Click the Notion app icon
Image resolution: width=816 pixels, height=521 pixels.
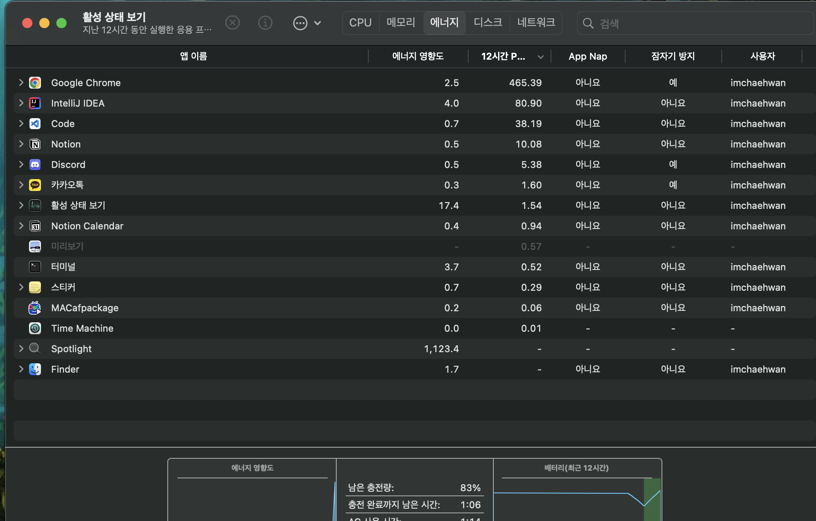(x=35, y=144)
